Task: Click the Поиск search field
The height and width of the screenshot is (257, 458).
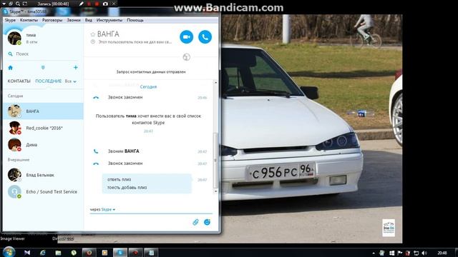Action: [43, 54]
